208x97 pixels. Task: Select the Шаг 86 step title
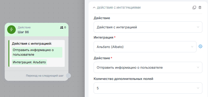point(23,32)
